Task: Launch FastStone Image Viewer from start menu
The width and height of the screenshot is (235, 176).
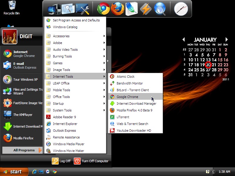Action: pyautogui.click(x=23, y=103)
